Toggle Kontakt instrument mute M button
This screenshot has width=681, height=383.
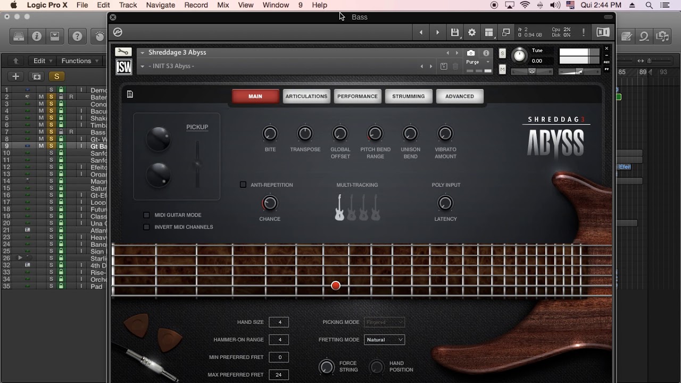pos(502,69)
